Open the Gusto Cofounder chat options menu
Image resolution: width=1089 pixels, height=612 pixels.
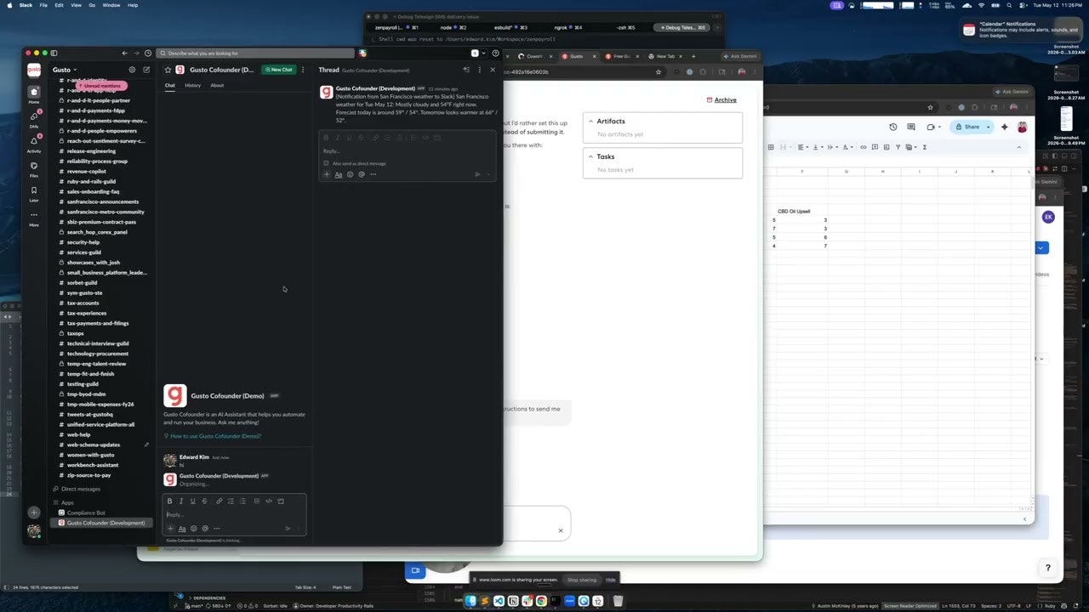pyautogui.click(x=303, y=70)
